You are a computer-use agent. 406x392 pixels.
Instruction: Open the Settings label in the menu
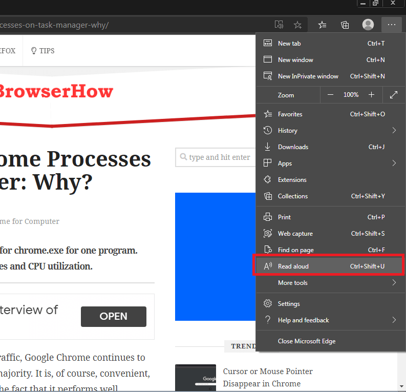point(289,304)
